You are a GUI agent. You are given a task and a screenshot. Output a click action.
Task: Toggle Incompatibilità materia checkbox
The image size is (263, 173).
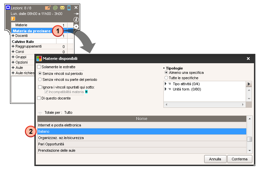(46, 92)
